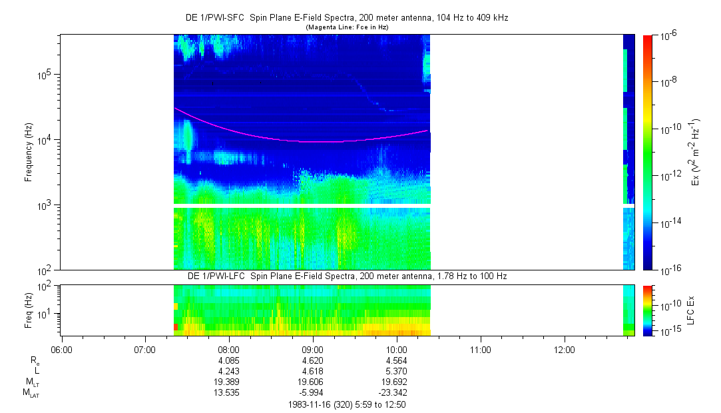The height and width of the screenshot is (413, 721).
Task: Select the Re value 4.085
Action: (228, 360)
